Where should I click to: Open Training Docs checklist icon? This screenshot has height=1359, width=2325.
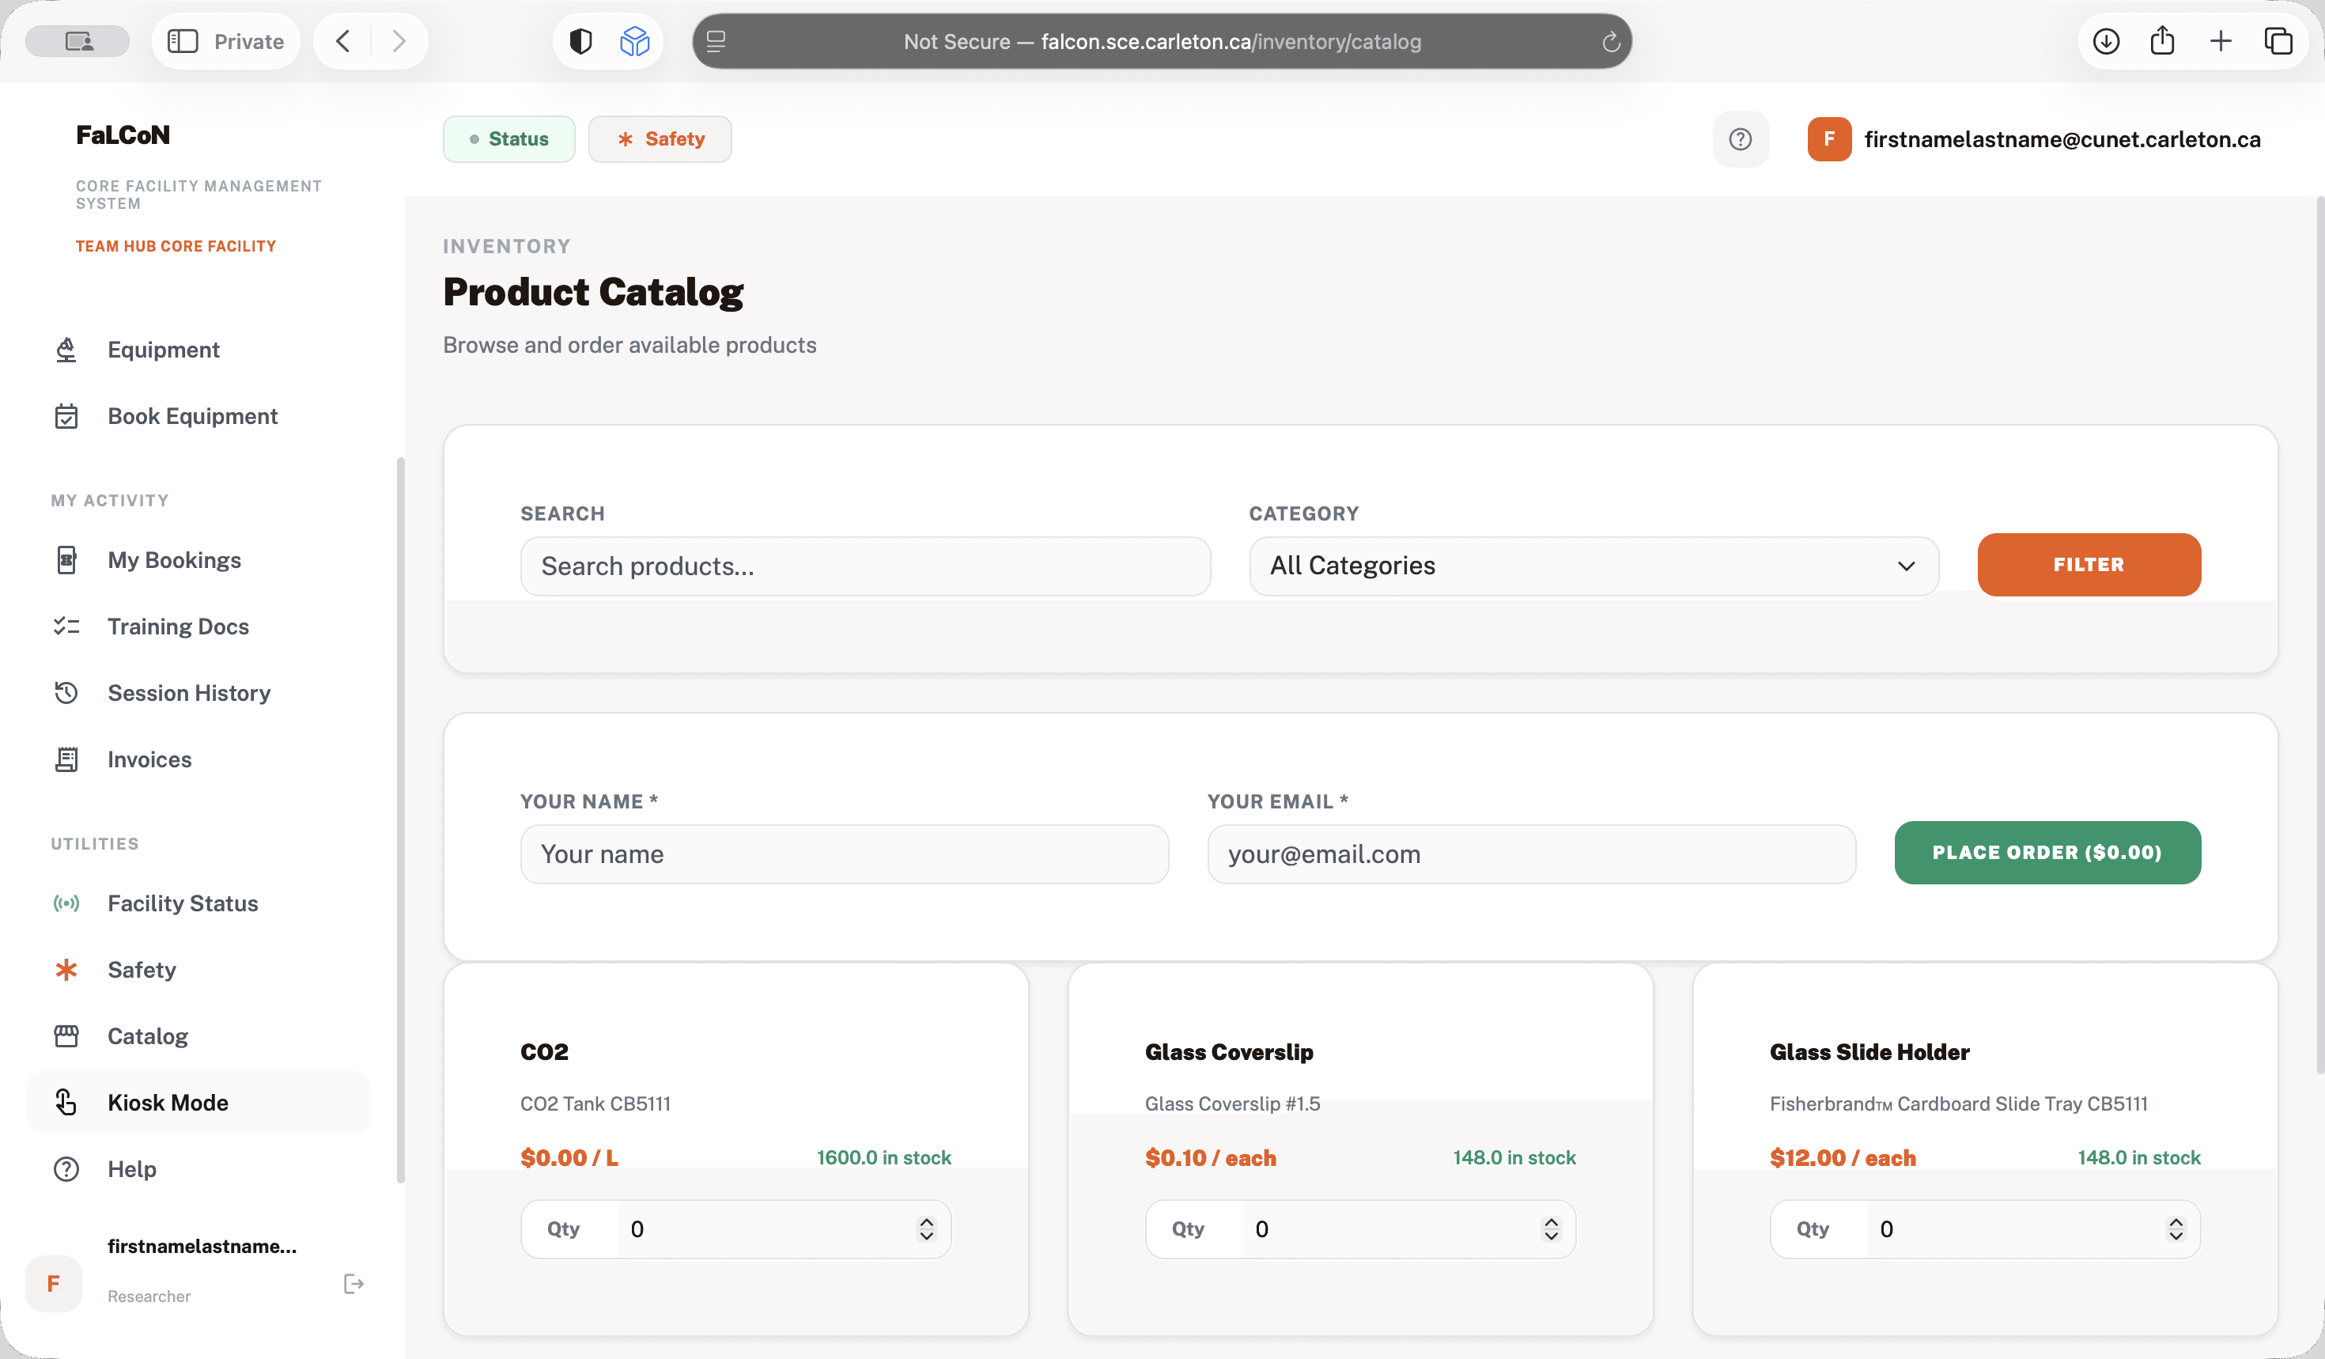(66, 627)
